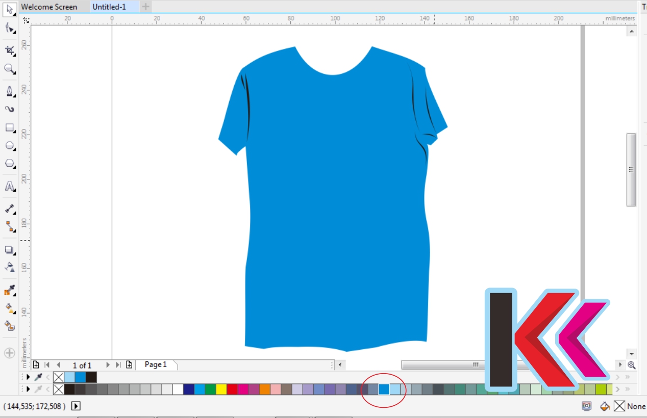Image resolution: width=647 pixels, height=418 pixels.
Task: Select the circled blue color swatch
Action: [383, 388]
